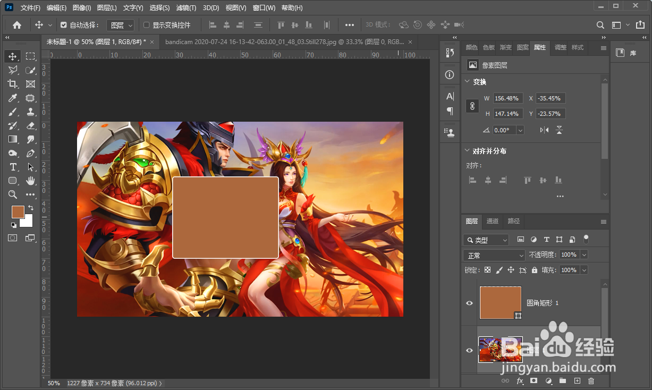The image size is (652, 390).
Task: Add a layer style with fx icon
Action: 520,381
